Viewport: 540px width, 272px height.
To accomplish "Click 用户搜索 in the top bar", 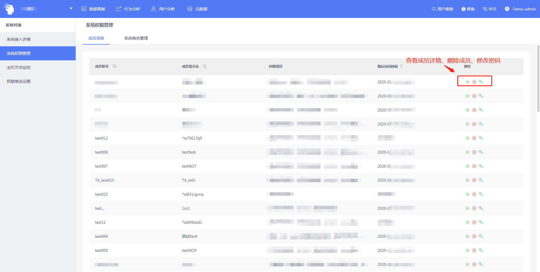I will point(442,9).
